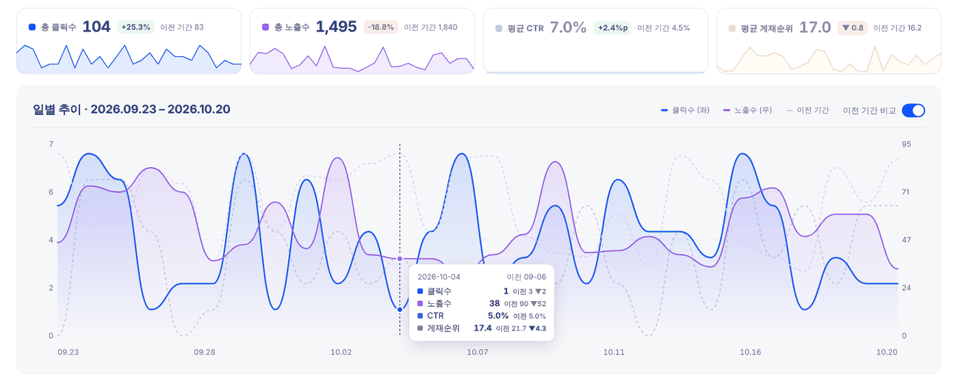Click right axis value 71
Screen dimensions: 958x377
point(905,192)
